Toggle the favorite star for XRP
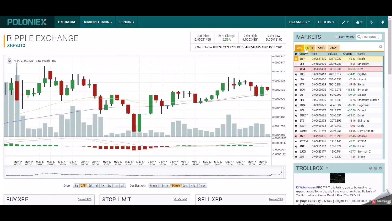 click(x=296, y=59)
